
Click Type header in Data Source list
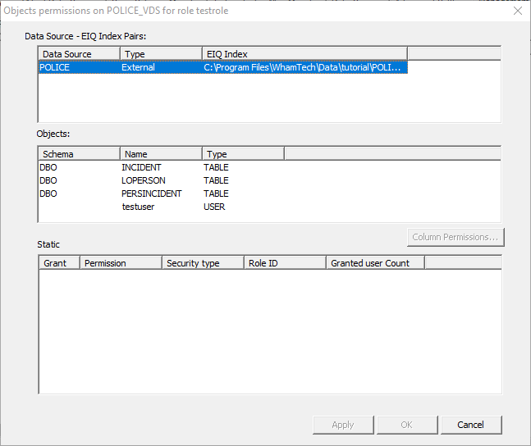pyautogui.click(x=161, y=54)
